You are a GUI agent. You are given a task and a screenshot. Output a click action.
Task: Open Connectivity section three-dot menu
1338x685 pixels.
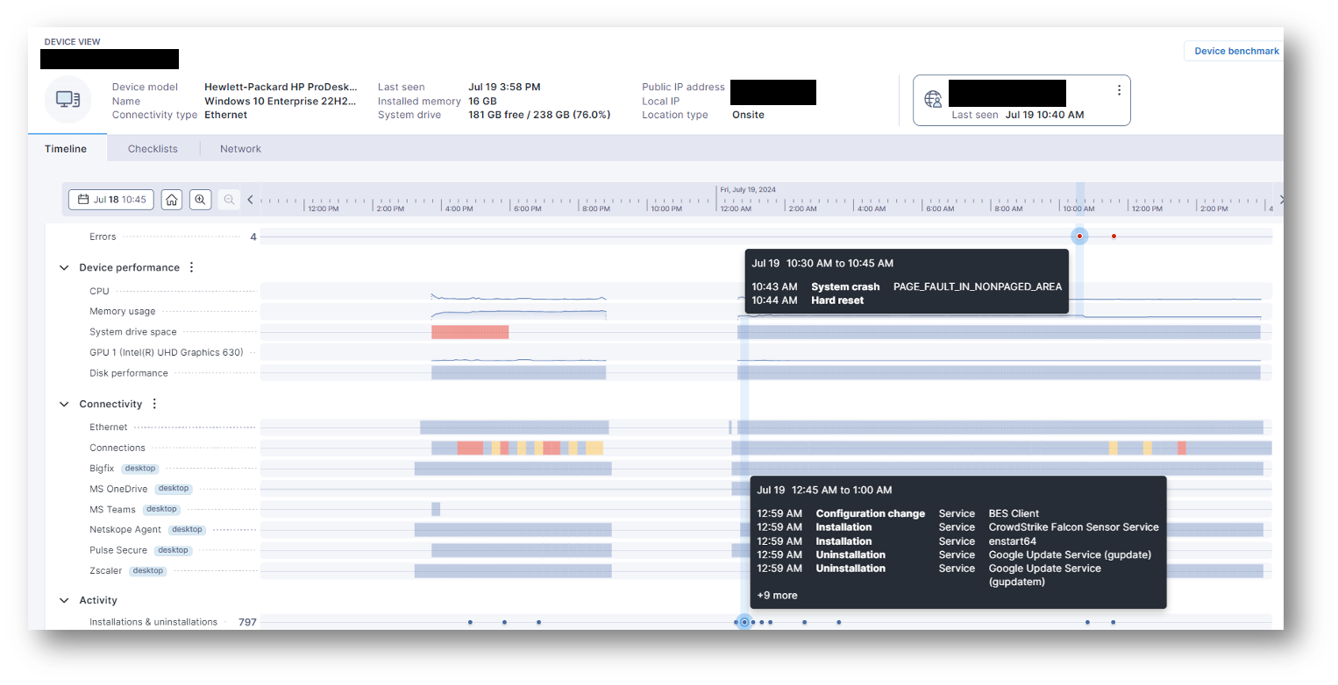point(154,405)
